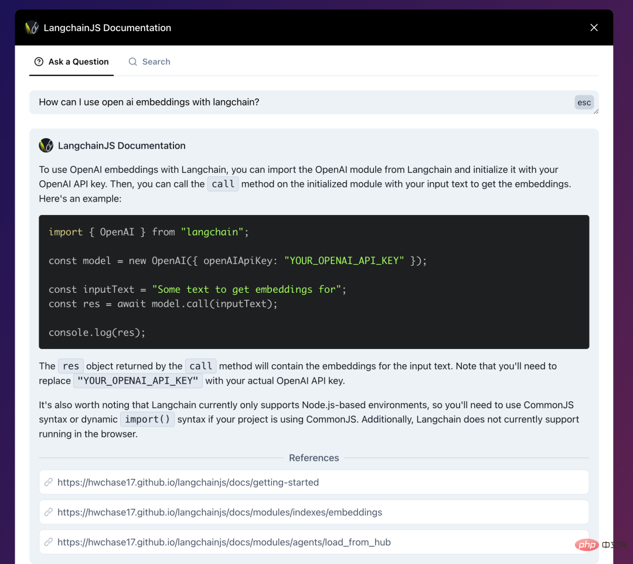Screen dimensions: 633x564
Task: Grab the textarea resize handle
Action: pyautogui.click(x=595, y=111)
